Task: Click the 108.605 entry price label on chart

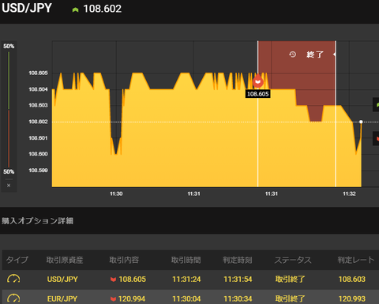Action: coord(257,94)
